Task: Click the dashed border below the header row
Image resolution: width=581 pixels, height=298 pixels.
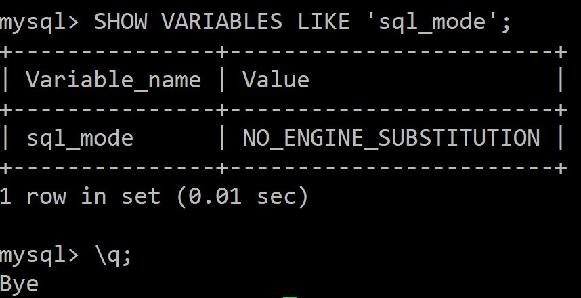Action: (283, 110)
